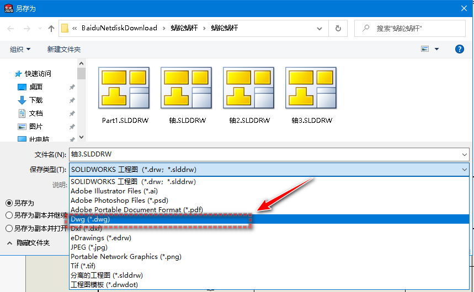This screenshot has height=292, width=474.
Task: Select 快速访问 in navigation pane
Action: [x=33, y=74]
